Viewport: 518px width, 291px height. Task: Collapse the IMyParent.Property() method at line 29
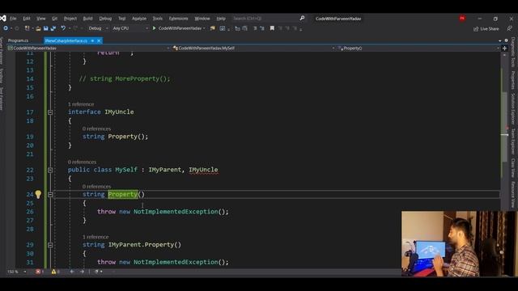50,245
